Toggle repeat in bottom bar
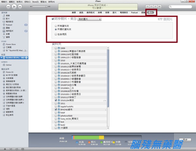The height and width of the screenshot is (151, 196). 17,149
